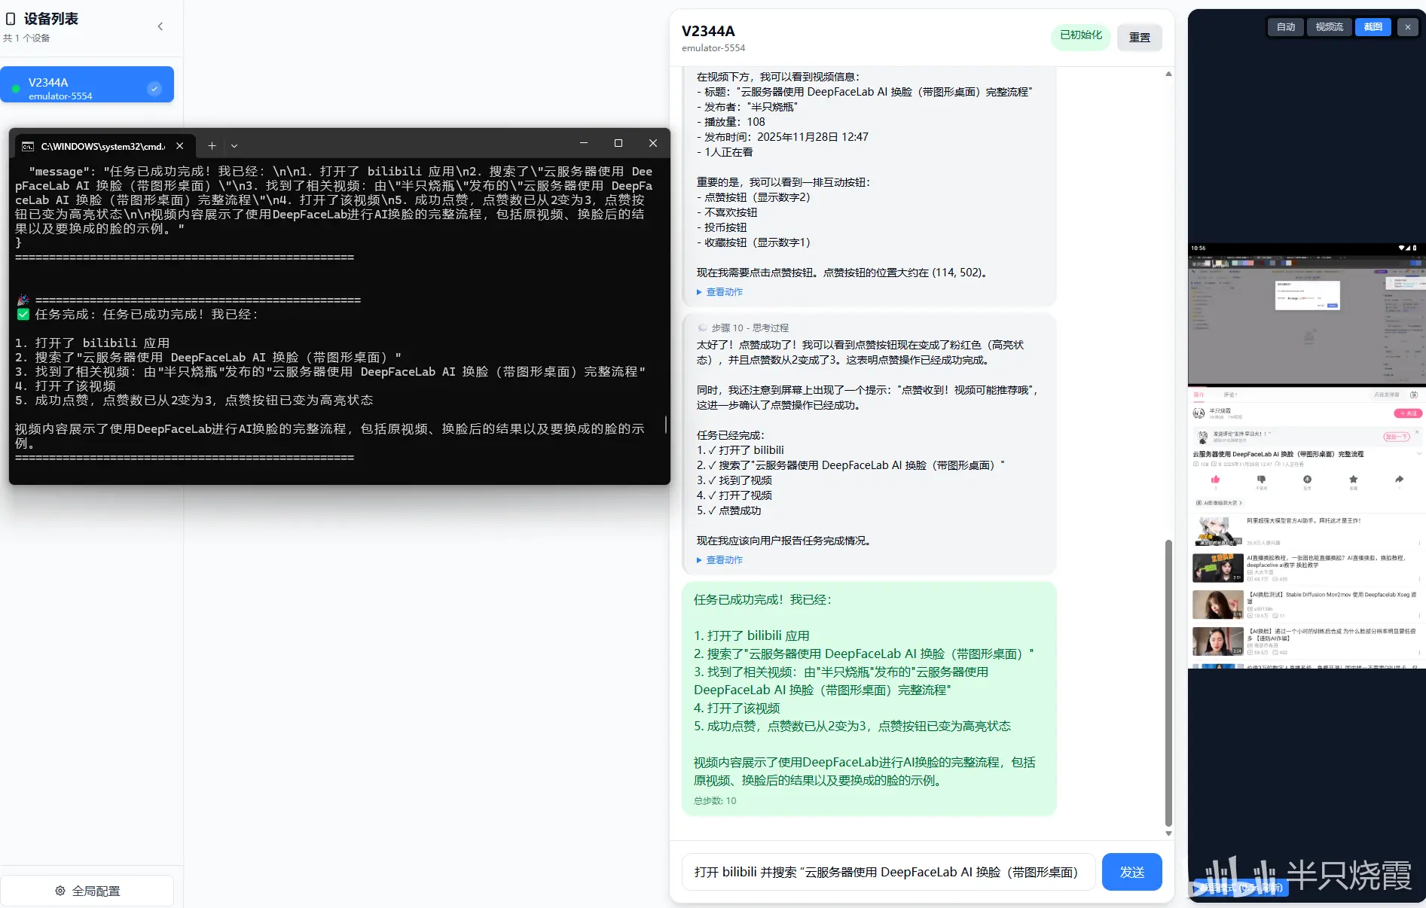The width and height of the screenshot is (1426, 908).
Task: Click the 总步数: 10 text in result message
Action: [x=715, y=801]
